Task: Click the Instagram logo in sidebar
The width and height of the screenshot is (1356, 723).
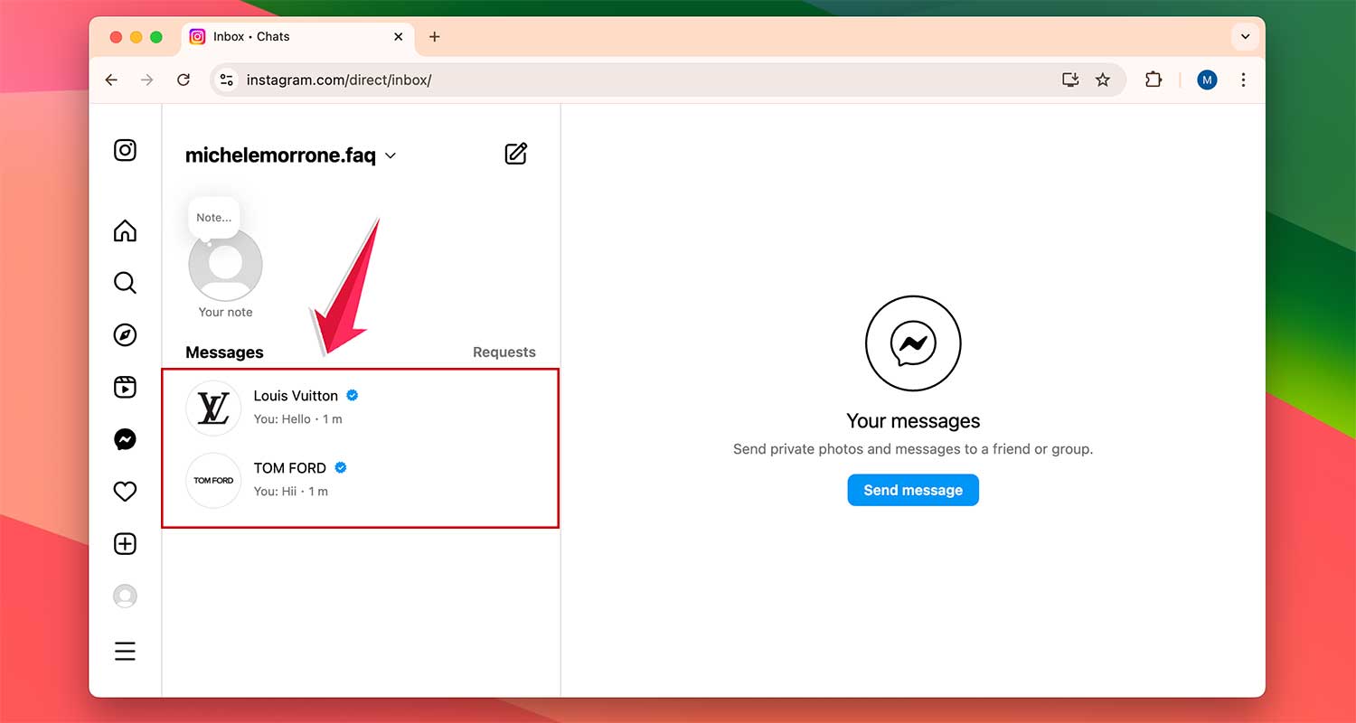Action: tap(125, 150)
